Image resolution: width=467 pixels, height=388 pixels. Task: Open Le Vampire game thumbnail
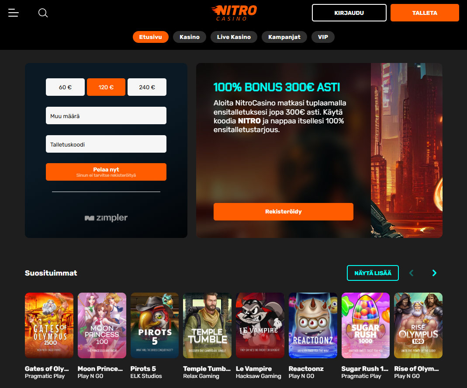coord(260,325)
